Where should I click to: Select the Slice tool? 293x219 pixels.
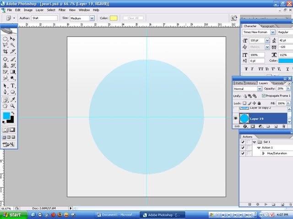tap(12, 51)
